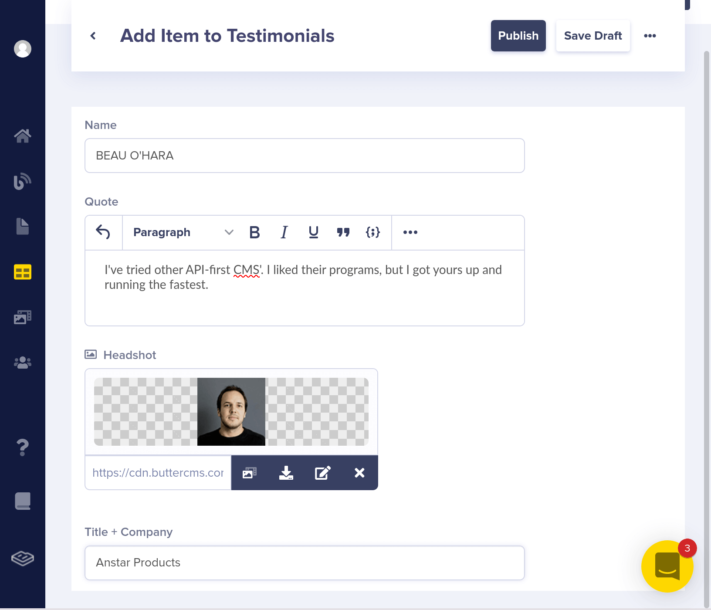Download the headshot image
The image size is (711, 610).
tap(286, 473)
